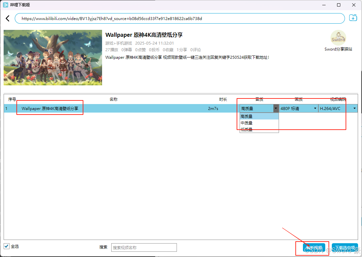Minimize the 哔哩下载姬 window
The image size is (362, 257).
coord(324,5)
